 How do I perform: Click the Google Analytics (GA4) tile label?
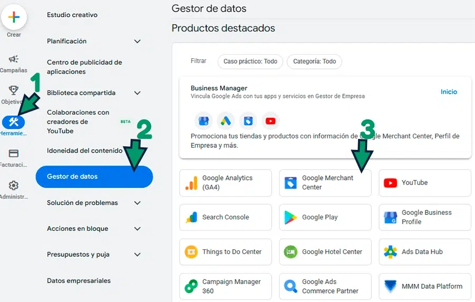pos(227,183)
